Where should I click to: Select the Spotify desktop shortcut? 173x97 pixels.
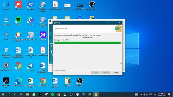coord(18,21)
